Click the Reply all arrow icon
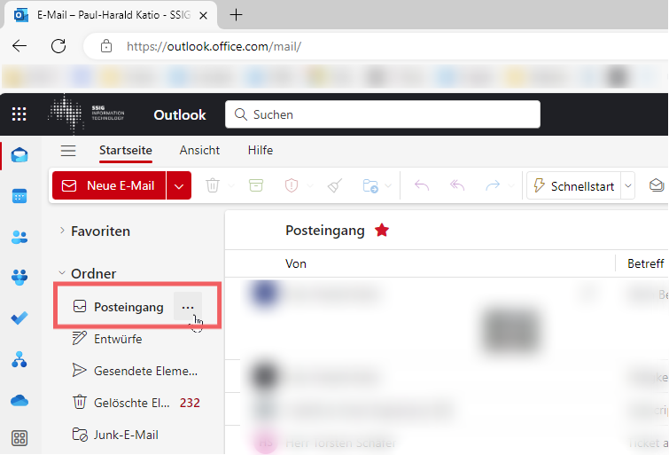The width and height of the screenshot is (669, 455). (457, 185)
